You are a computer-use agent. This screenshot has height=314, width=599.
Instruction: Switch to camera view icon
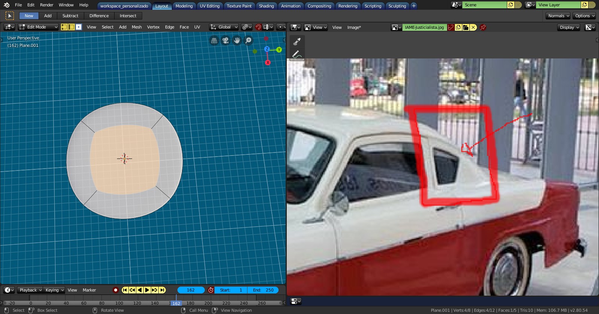(x=225, y=40)
